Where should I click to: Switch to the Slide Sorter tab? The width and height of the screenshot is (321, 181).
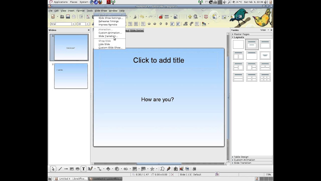(137, 30)
